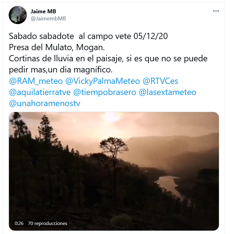Screen dimensions: 230x234
Task: Open the @aquilatierratve mention
Action: coord(40,92)
